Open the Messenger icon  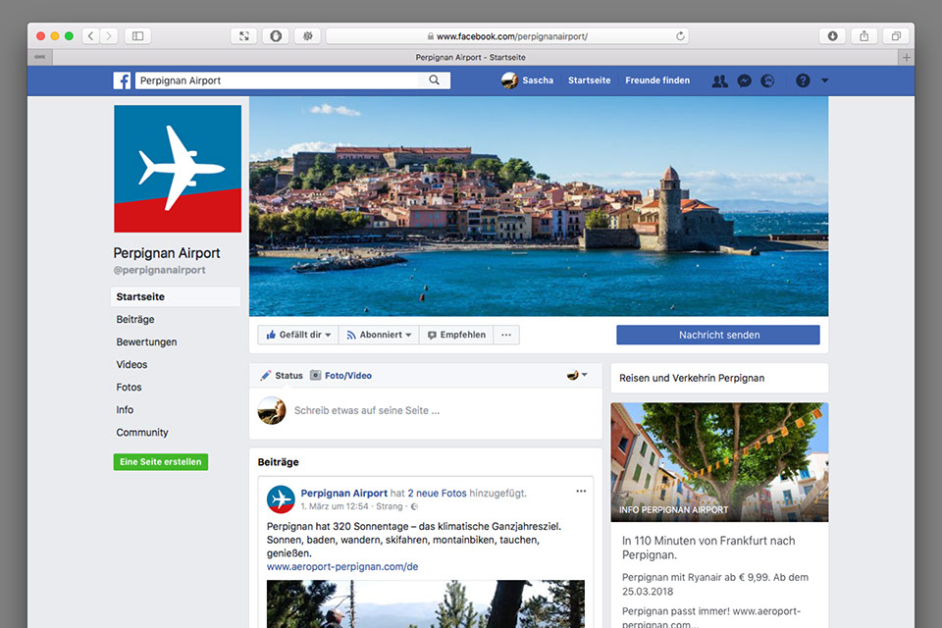coord(745,80)
